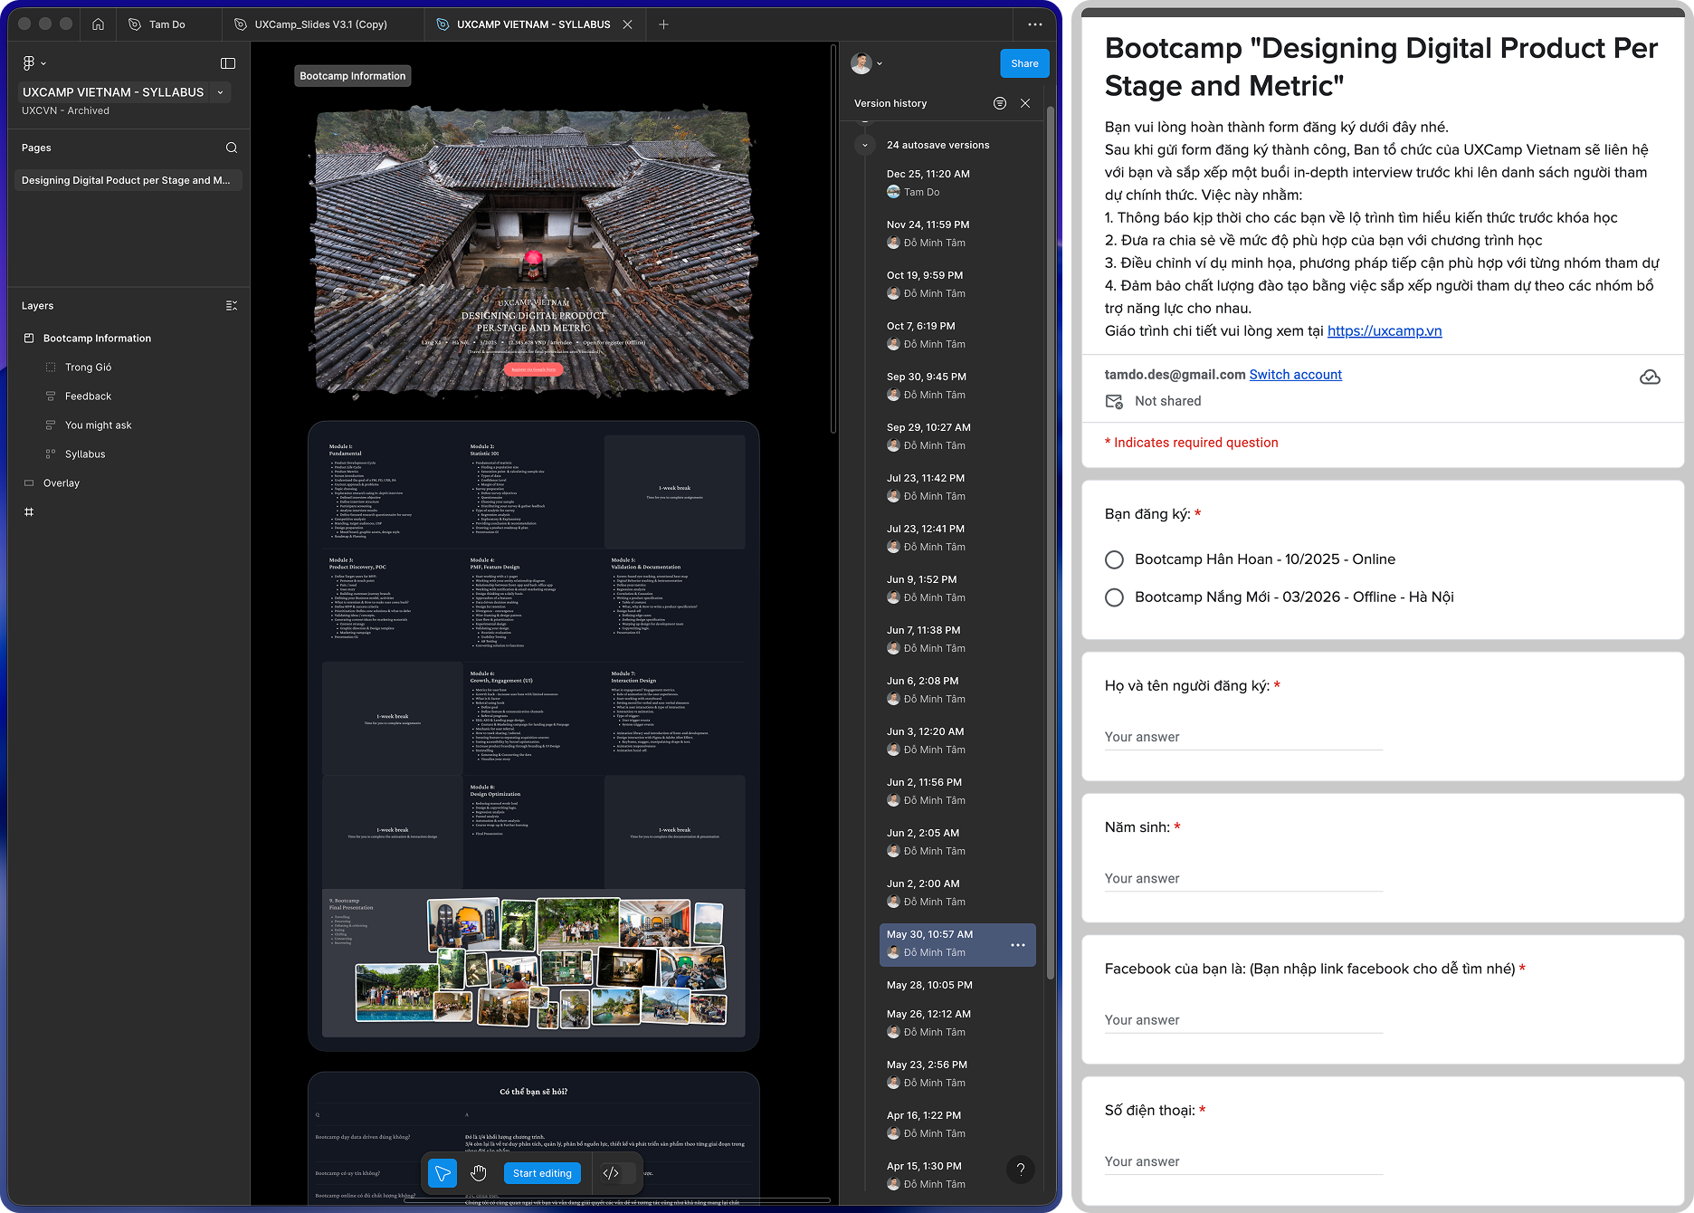Open the help question mark button
This screenshot has width=1694, height=1213.
[x=1021, y=1169]
